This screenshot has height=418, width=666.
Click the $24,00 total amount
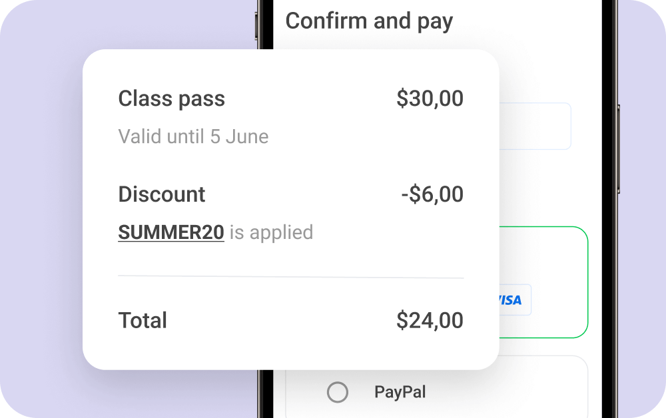[x=430, y=320]
